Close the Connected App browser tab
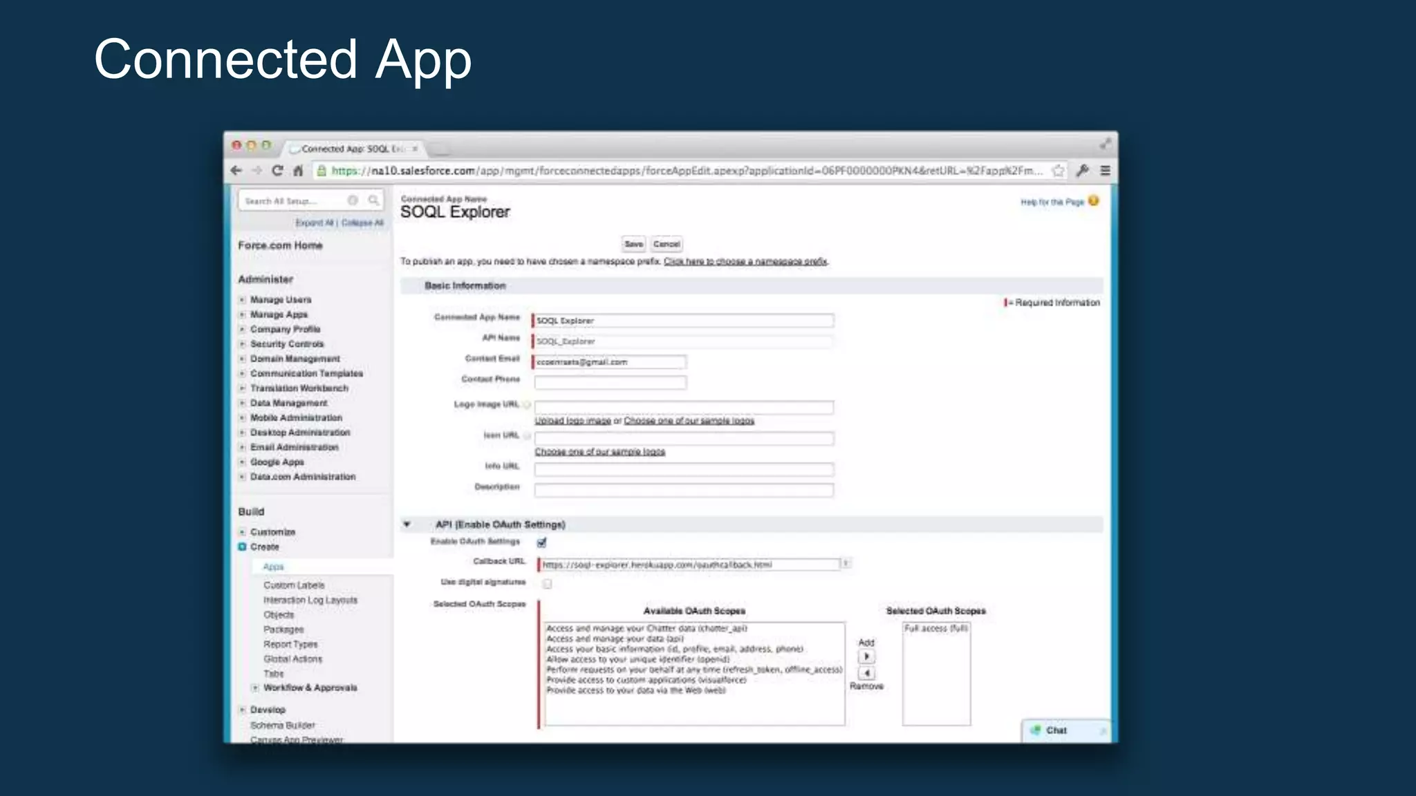The height and width of the screenshot is (796, 1416). tap(415, 149)
